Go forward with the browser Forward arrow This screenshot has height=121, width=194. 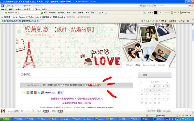(6, 6)
